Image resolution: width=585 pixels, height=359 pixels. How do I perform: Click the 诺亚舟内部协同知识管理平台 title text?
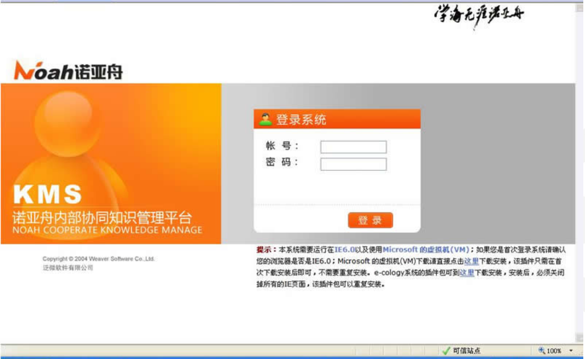102,217
